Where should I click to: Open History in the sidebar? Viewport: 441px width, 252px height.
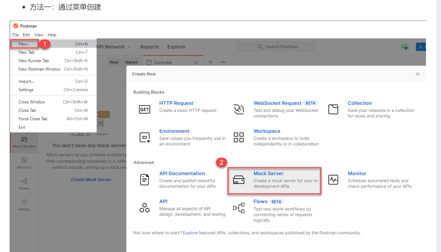coord(24,205)
